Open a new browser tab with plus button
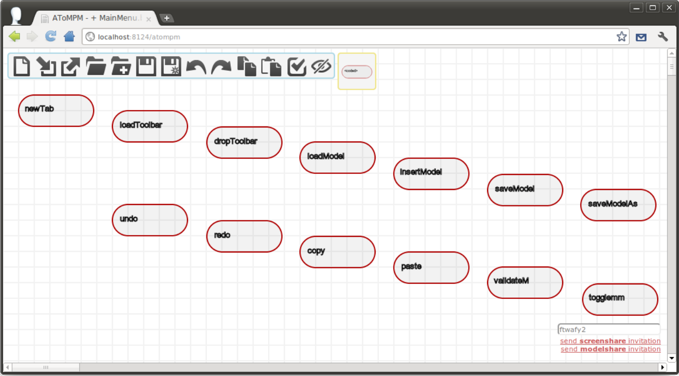The height and width of the screenshot is (376, 679). point(167,18)
